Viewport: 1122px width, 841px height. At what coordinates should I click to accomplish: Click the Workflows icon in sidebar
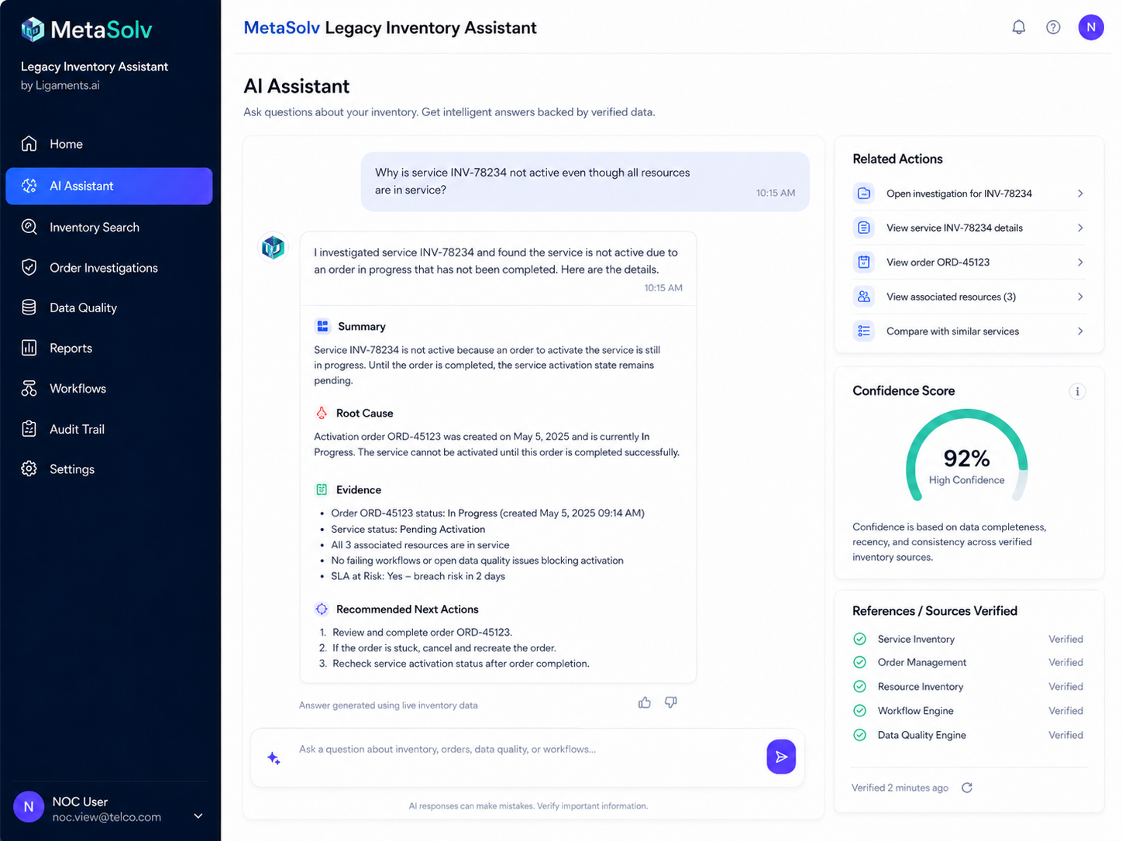[x=29, y=388]
